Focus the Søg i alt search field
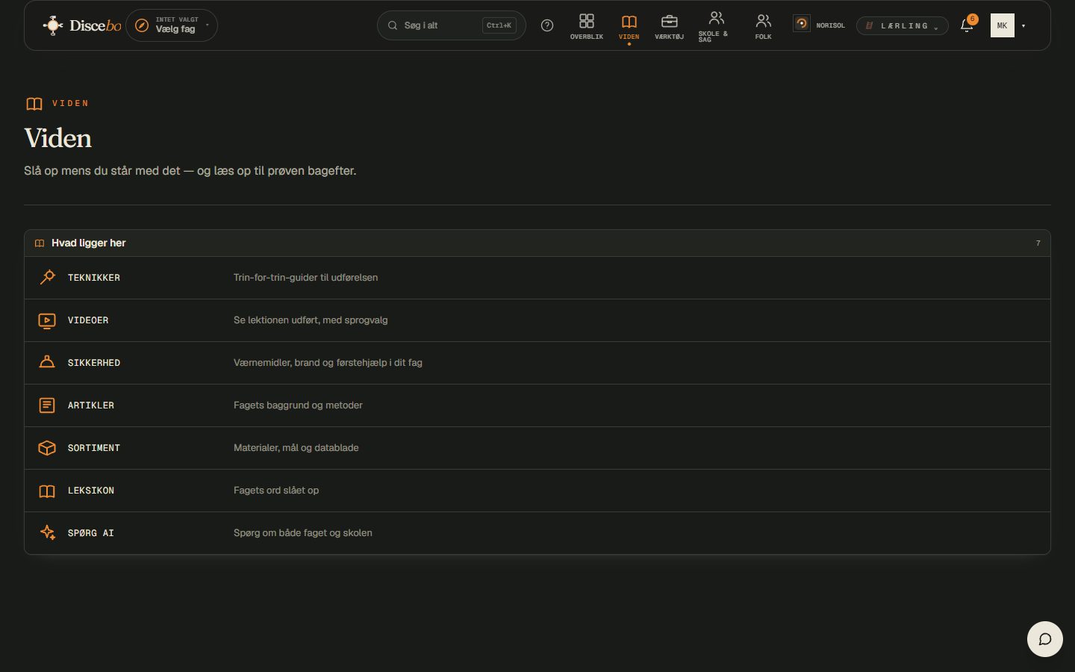Viewport: 1075px width, 672px height. coord(451,25)
